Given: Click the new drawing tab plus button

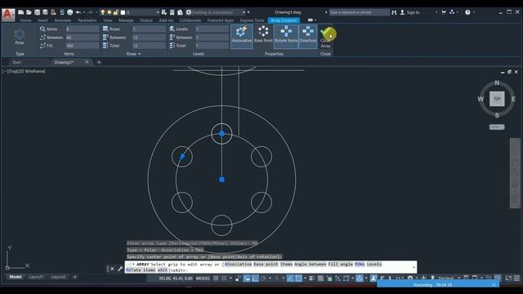Looking at the screenshot, I should [x=99, y=62].
